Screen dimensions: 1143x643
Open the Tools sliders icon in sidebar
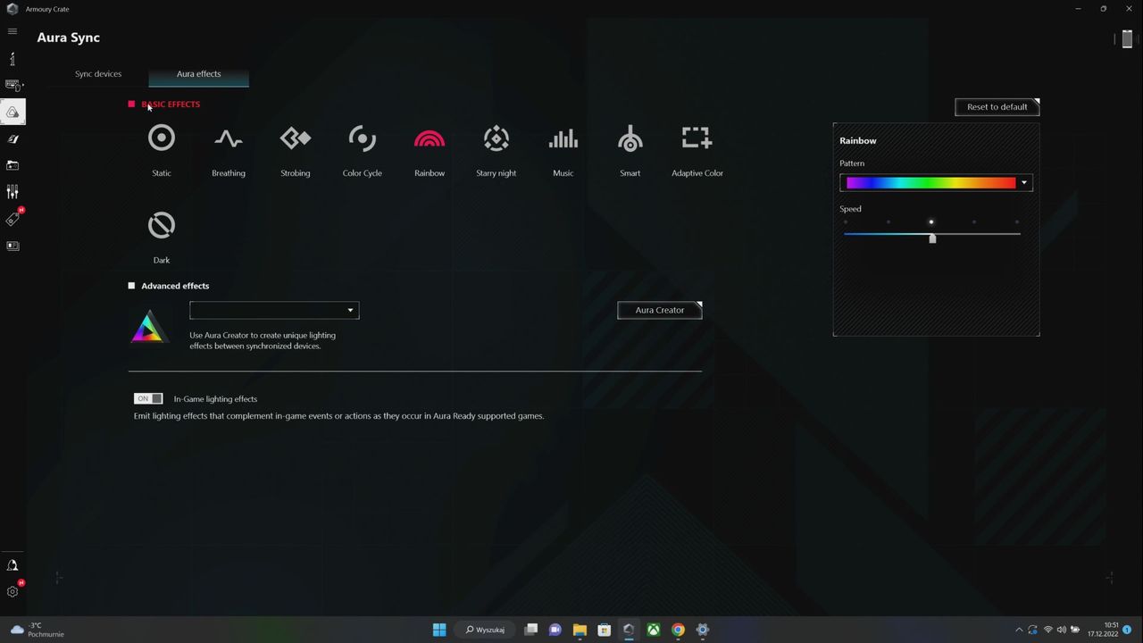pos(13,192)
